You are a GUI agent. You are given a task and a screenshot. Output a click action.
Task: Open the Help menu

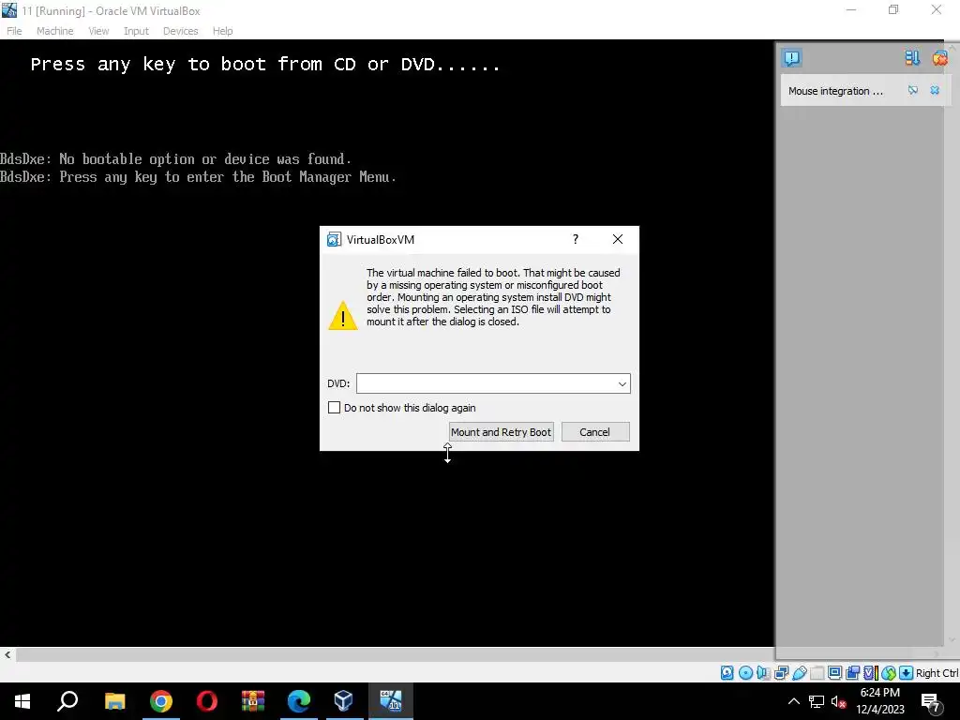(x=222, y=31)
